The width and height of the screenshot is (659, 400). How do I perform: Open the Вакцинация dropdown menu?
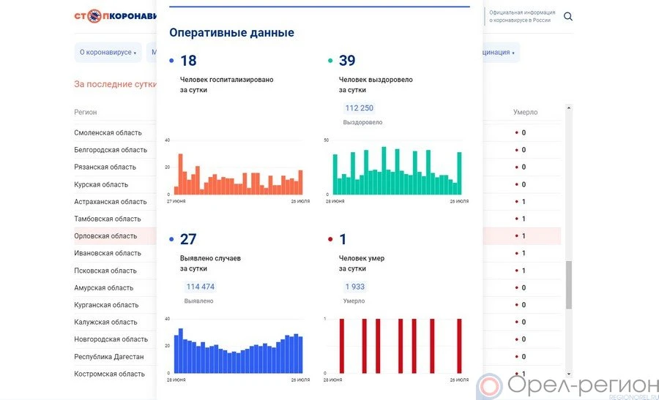point(500,53)
